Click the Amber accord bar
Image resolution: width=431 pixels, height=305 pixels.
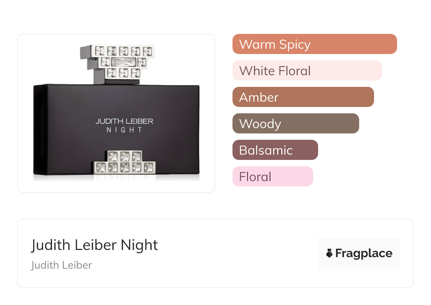[303, 97]
